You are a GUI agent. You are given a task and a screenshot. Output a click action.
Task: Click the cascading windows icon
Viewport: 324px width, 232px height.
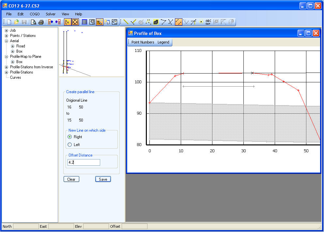[x=107, y=22]
